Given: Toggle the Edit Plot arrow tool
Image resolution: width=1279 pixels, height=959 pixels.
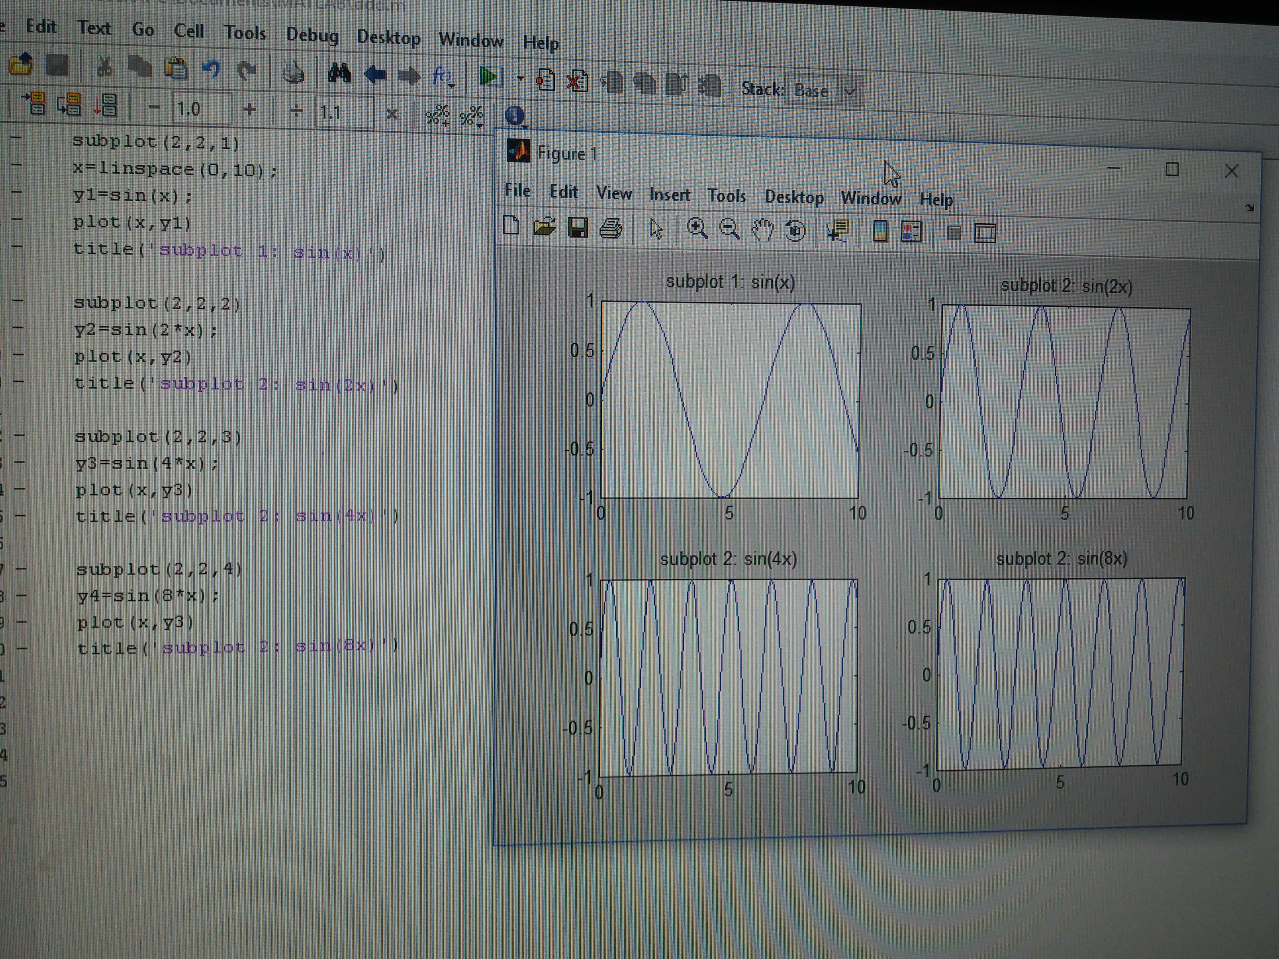Looking at the screenshot, I should tap(656, 229).
